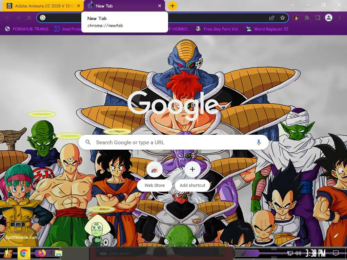This screenshot has width=347, height=260.
Task: Click the 3:38 PM taskbar clock
Action: (315, 253)
